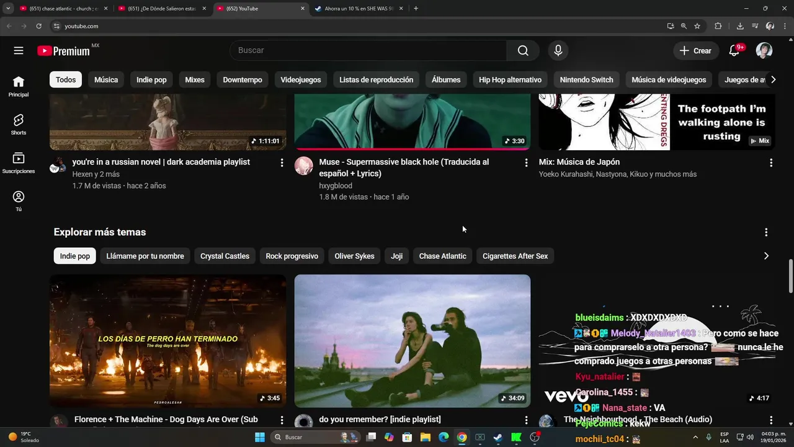Open the YouTube account avatar menu

coord(764,51)
